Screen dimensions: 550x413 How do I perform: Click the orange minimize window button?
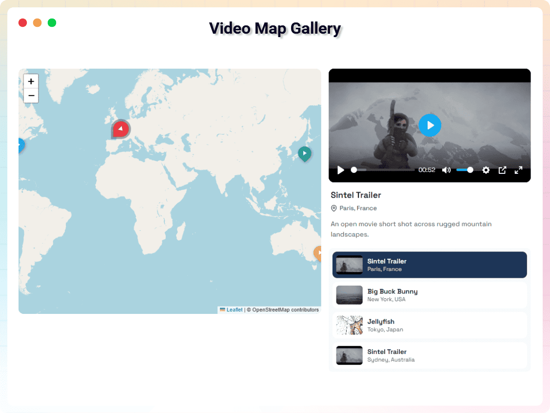click(x=37, y=23)
